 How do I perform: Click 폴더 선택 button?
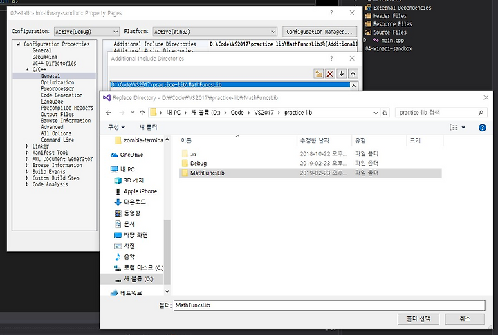pyautogui.click(x=418, y=319)
